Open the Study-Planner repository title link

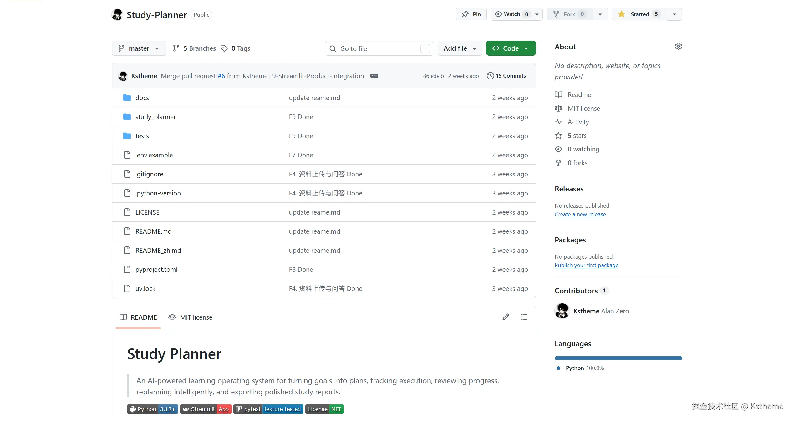(157, 15)
